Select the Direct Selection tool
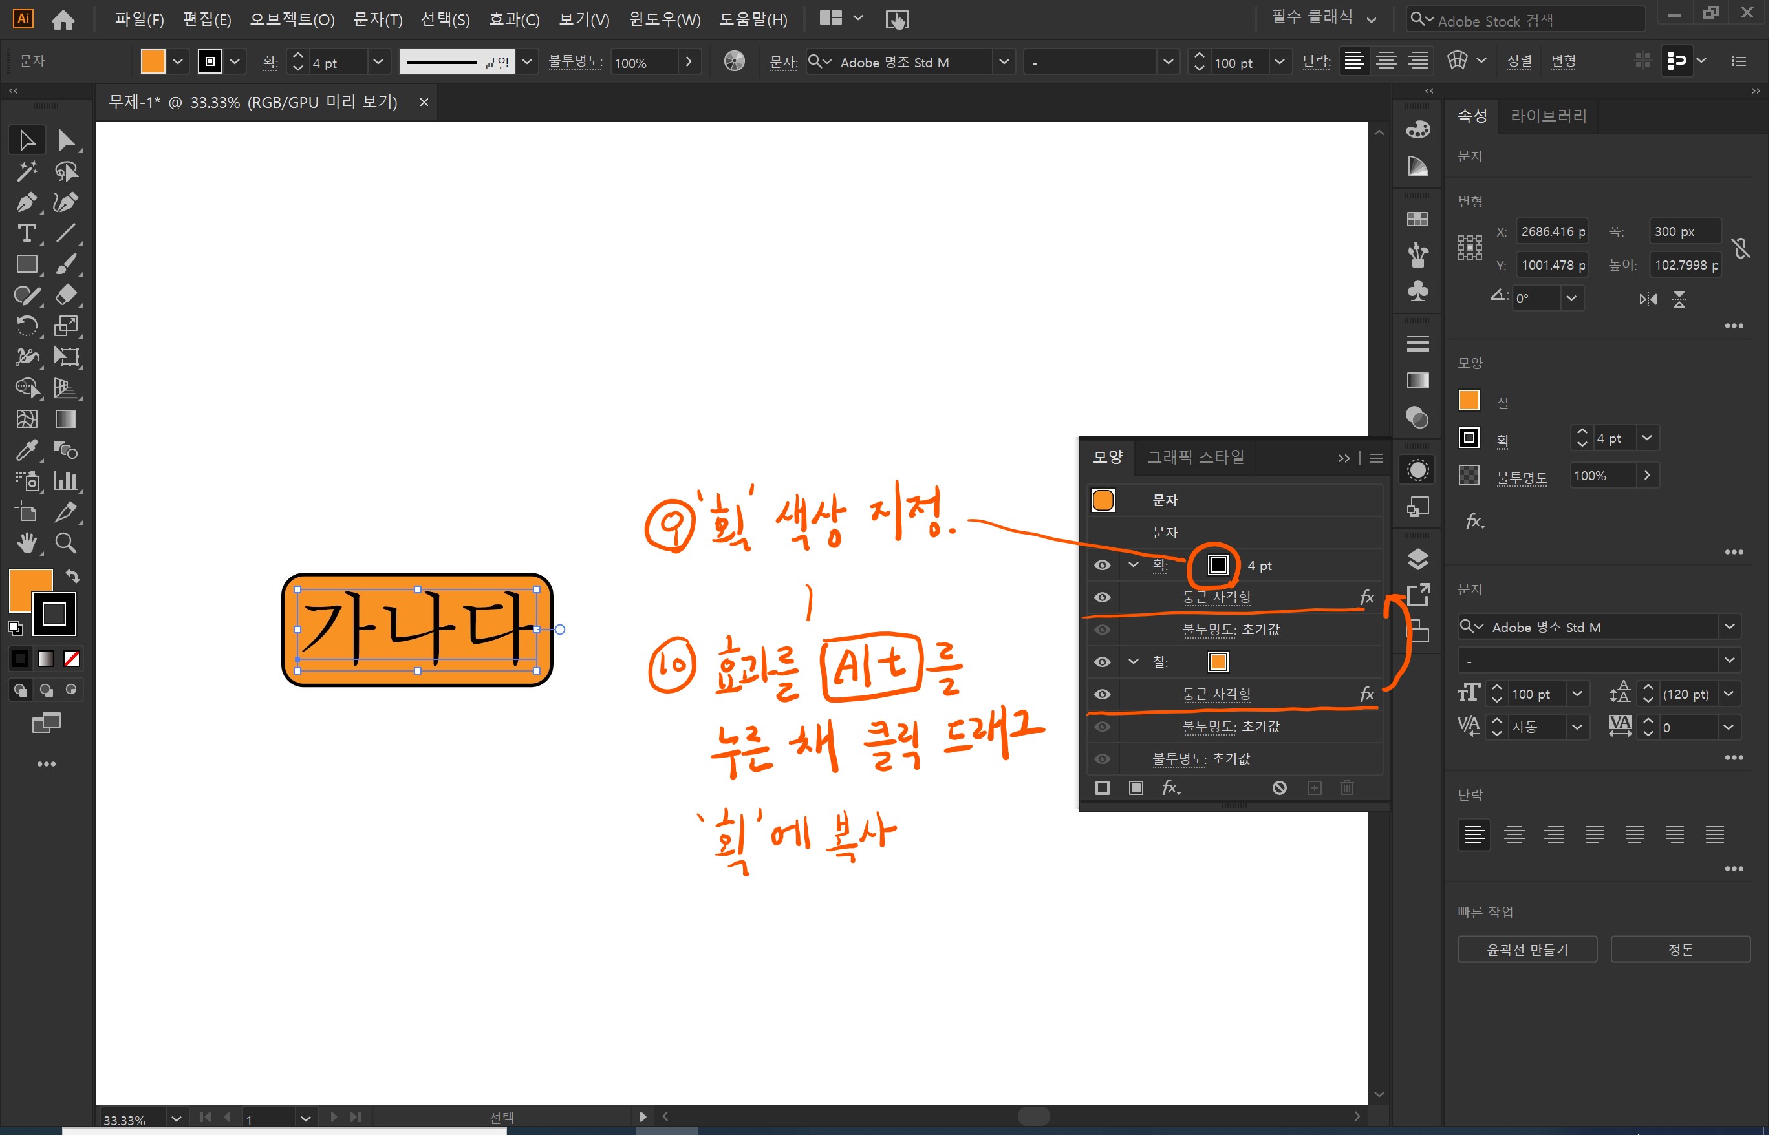Image resolution: width=1777 pixels, height=1135 pixels. pos(66,140)
